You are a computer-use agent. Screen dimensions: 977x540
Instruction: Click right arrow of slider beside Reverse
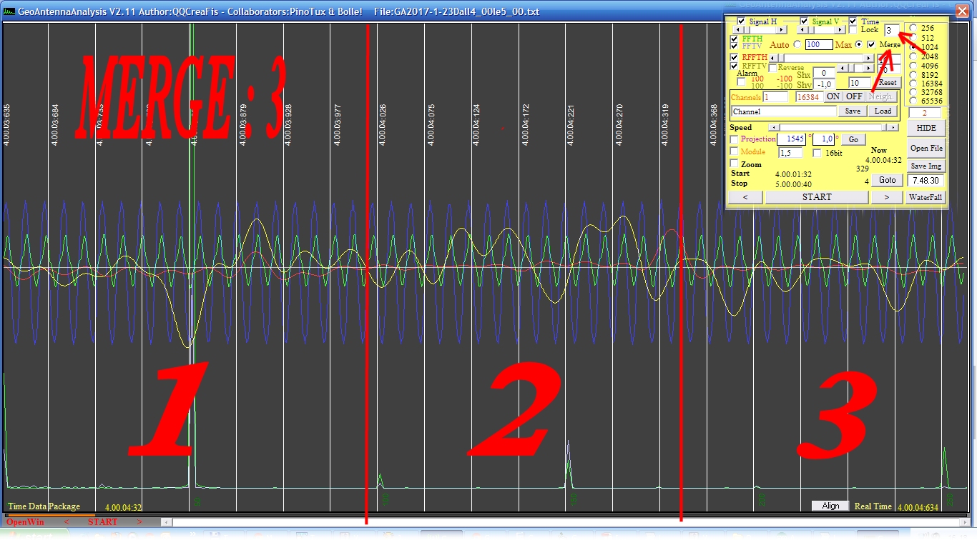point(868,68)
